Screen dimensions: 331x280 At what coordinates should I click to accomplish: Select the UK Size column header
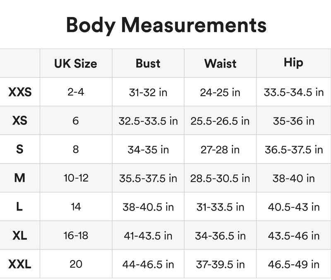point(76,63)
